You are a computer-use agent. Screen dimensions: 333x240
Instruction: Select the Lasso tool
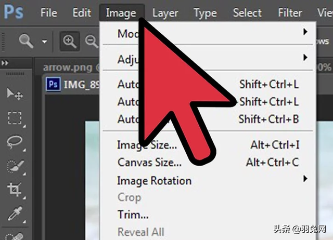coord(14,142)
